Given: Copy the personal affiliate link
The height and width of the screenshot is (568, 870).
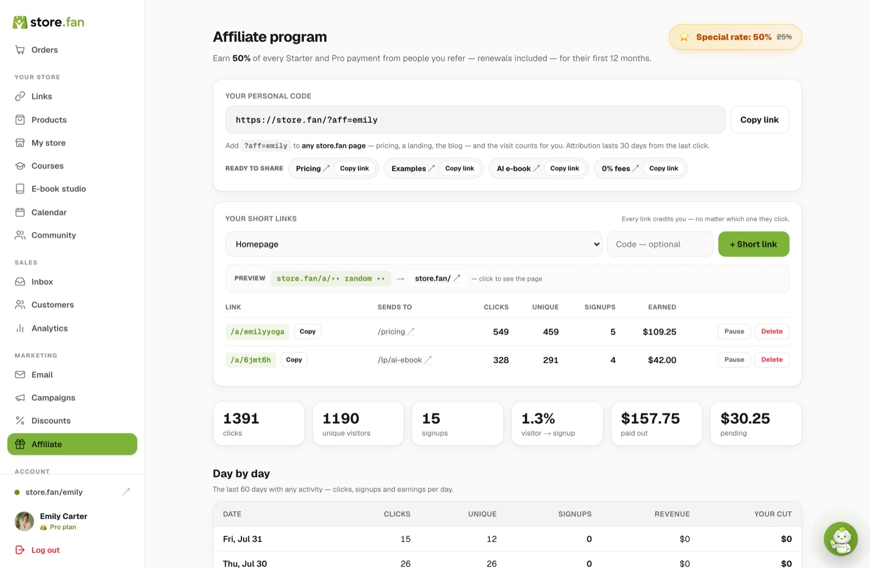Looking at the screenshot, I should 759,120.
